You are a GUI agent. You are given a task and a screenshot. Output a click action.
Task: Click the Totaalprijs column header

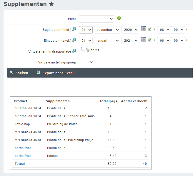tap(108, 101)
